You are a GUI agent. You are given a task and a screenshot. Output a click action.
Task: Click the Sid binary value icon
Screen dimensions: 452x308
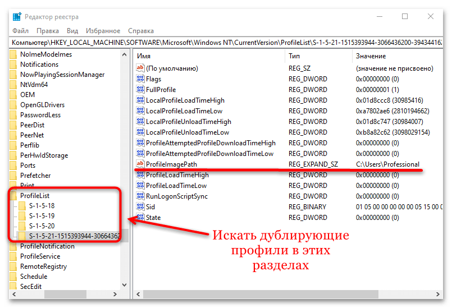140,207
